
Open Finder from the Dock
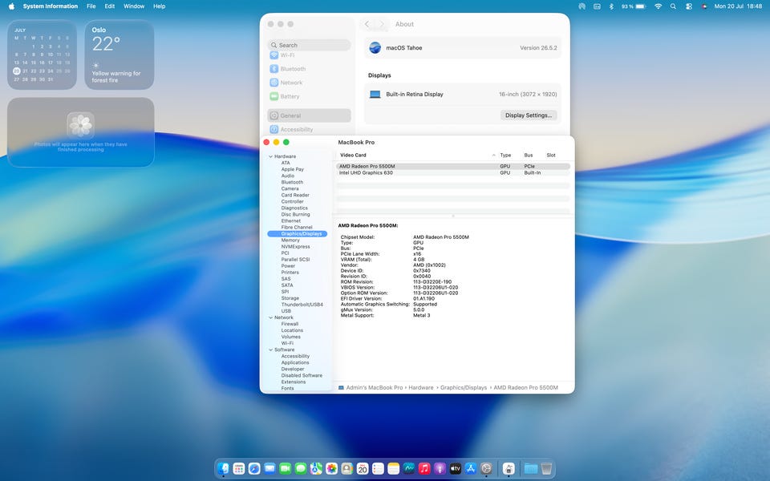pyautogui.click(x=223, y=469)
